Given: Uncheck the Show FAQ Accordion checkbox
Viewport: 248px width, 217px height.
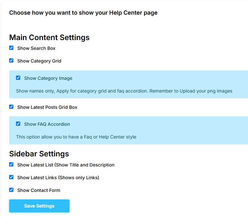Looking at the screenshot, I should coord(18,124).
